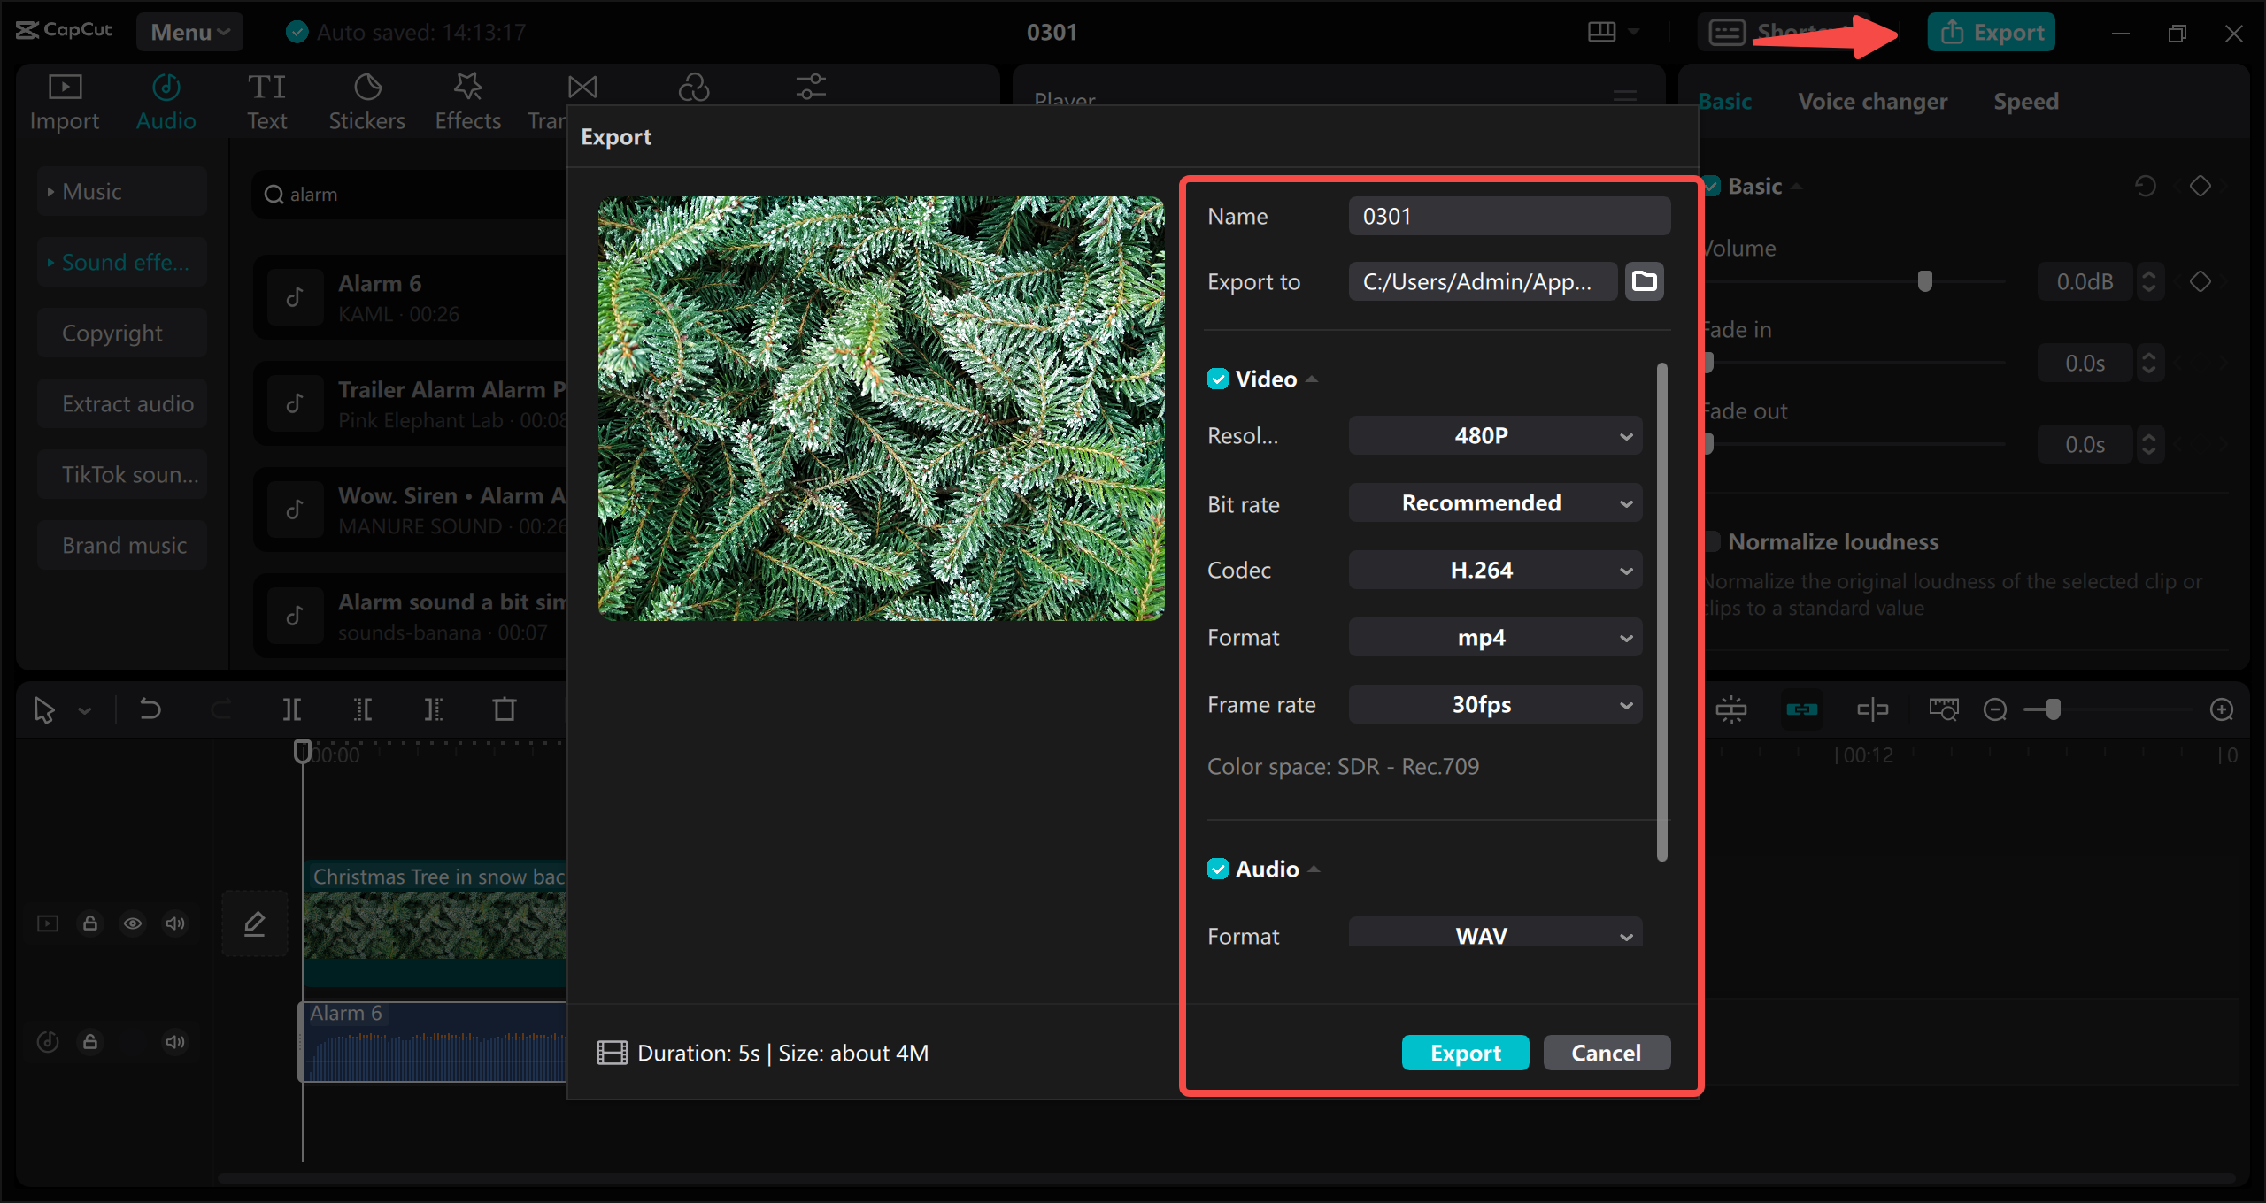Undo the last action
Image resolution: width=2266 pixels, height=1203 pixels.
pos(149,709)
